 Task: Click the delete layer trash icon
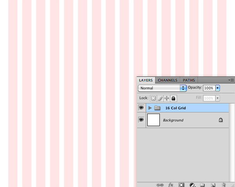[224, 185]
